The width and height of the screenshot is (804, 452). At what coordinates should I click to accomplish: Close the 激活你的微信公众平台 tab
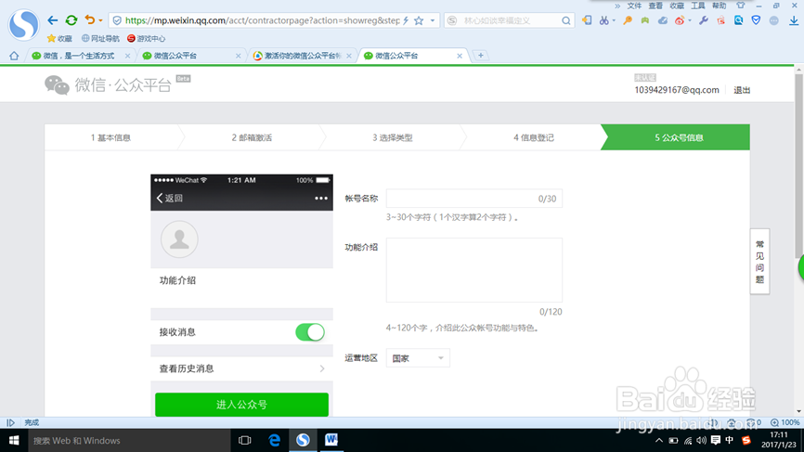click(349, 56)
